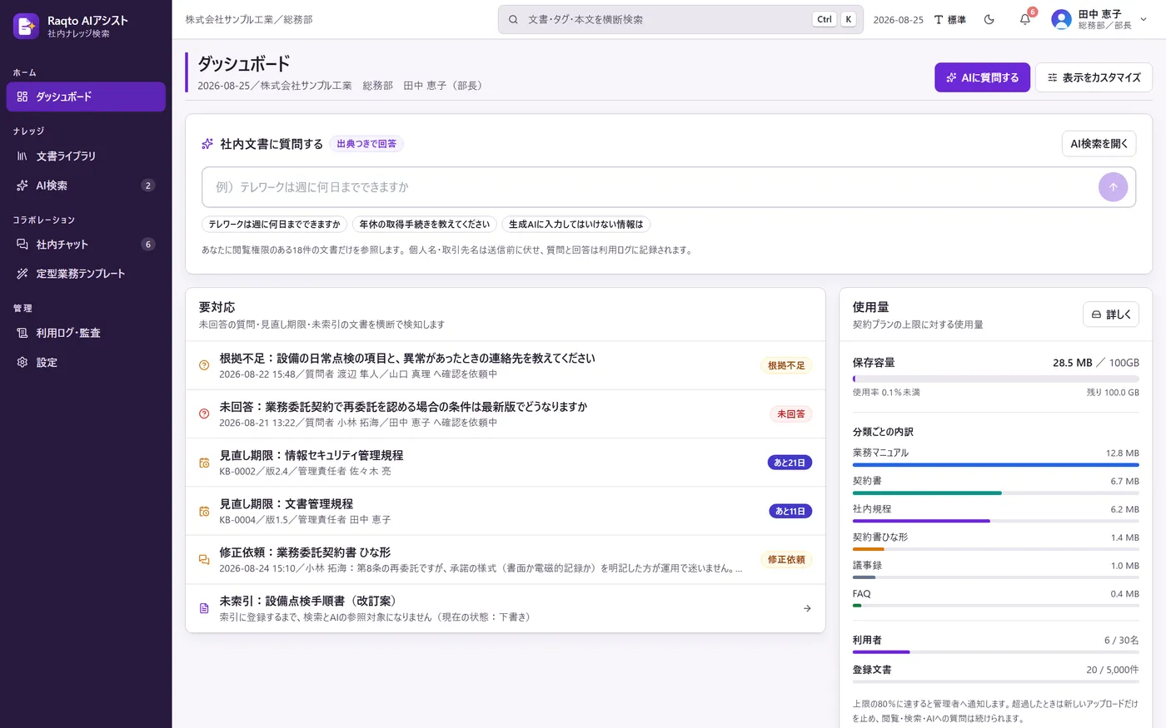1166x728 pixels.
Task: Click the 株式会社サンプル工業／総務部 breadcrumb
Action: (x=249, y=19)
